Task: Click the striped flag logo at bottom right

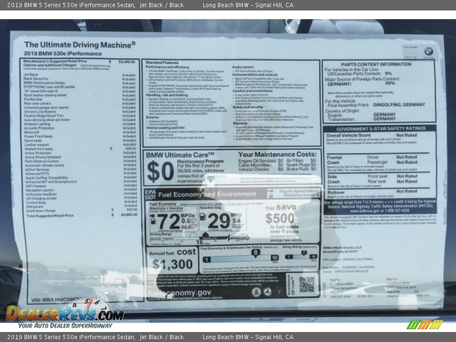Action: 425,324
